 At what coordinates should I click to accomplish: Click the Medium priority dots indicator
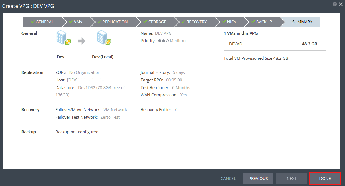(x=164, y=41)
